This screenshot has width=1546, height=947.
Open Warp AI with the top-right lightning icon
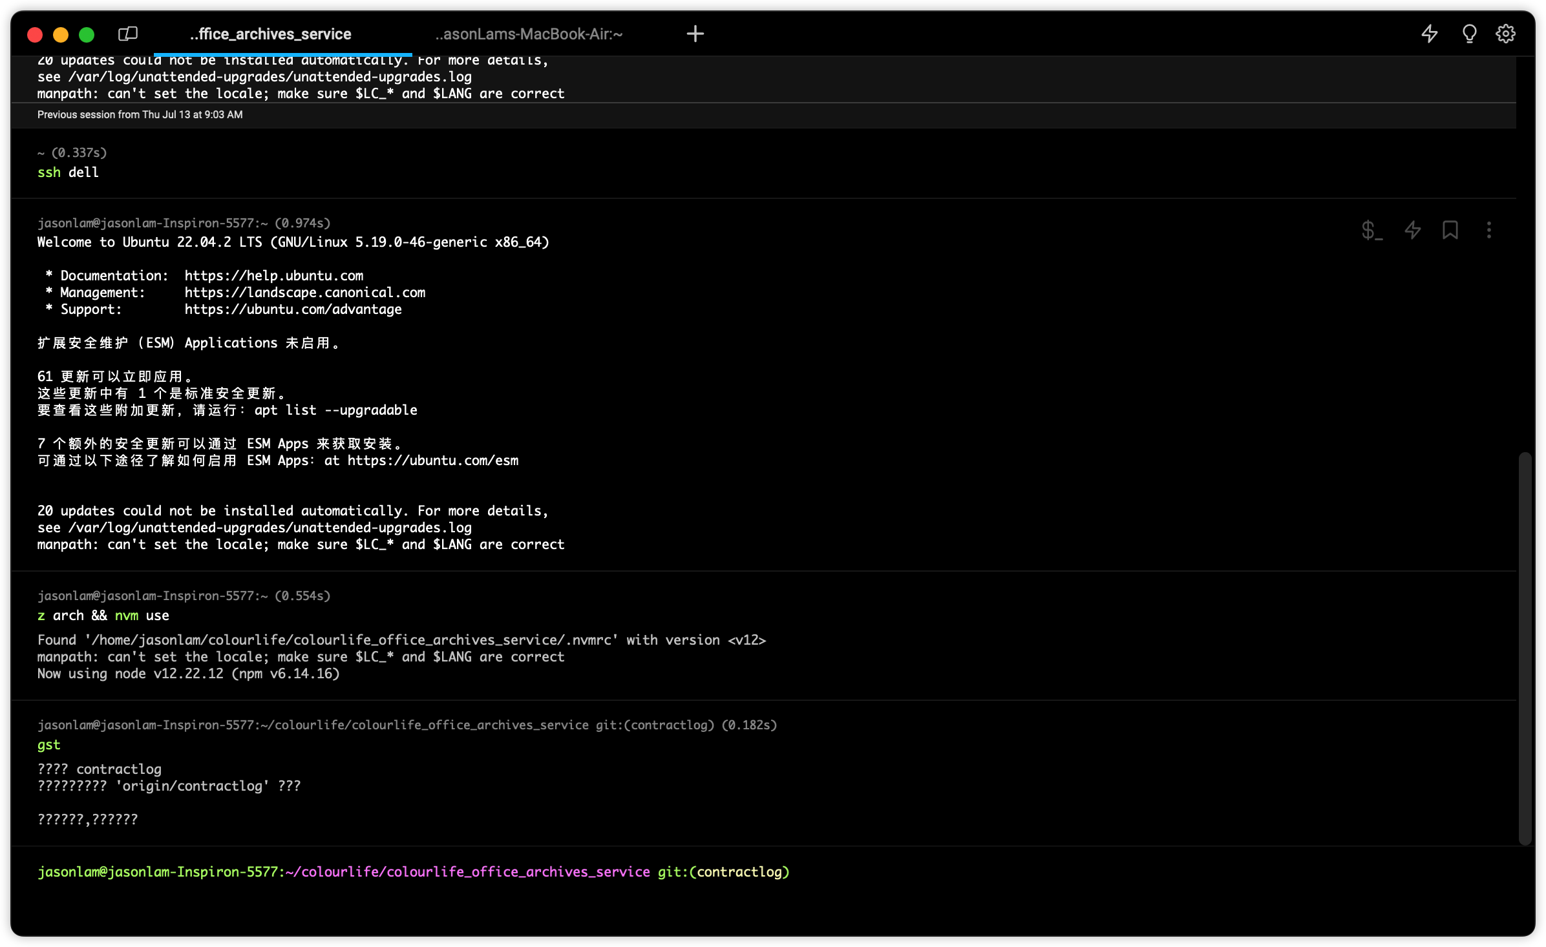point(1429,34)
